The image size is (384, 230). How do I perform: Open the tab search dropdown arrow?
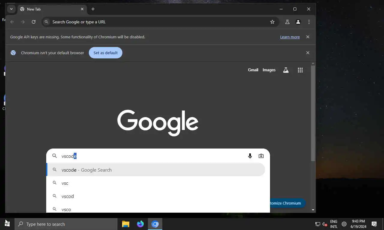pyautogui.click(x=11, y=9)
